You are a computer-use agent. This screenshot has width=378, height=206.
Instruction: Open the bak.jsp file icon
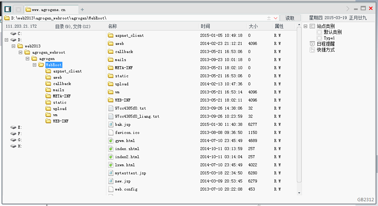coord(111,124)
